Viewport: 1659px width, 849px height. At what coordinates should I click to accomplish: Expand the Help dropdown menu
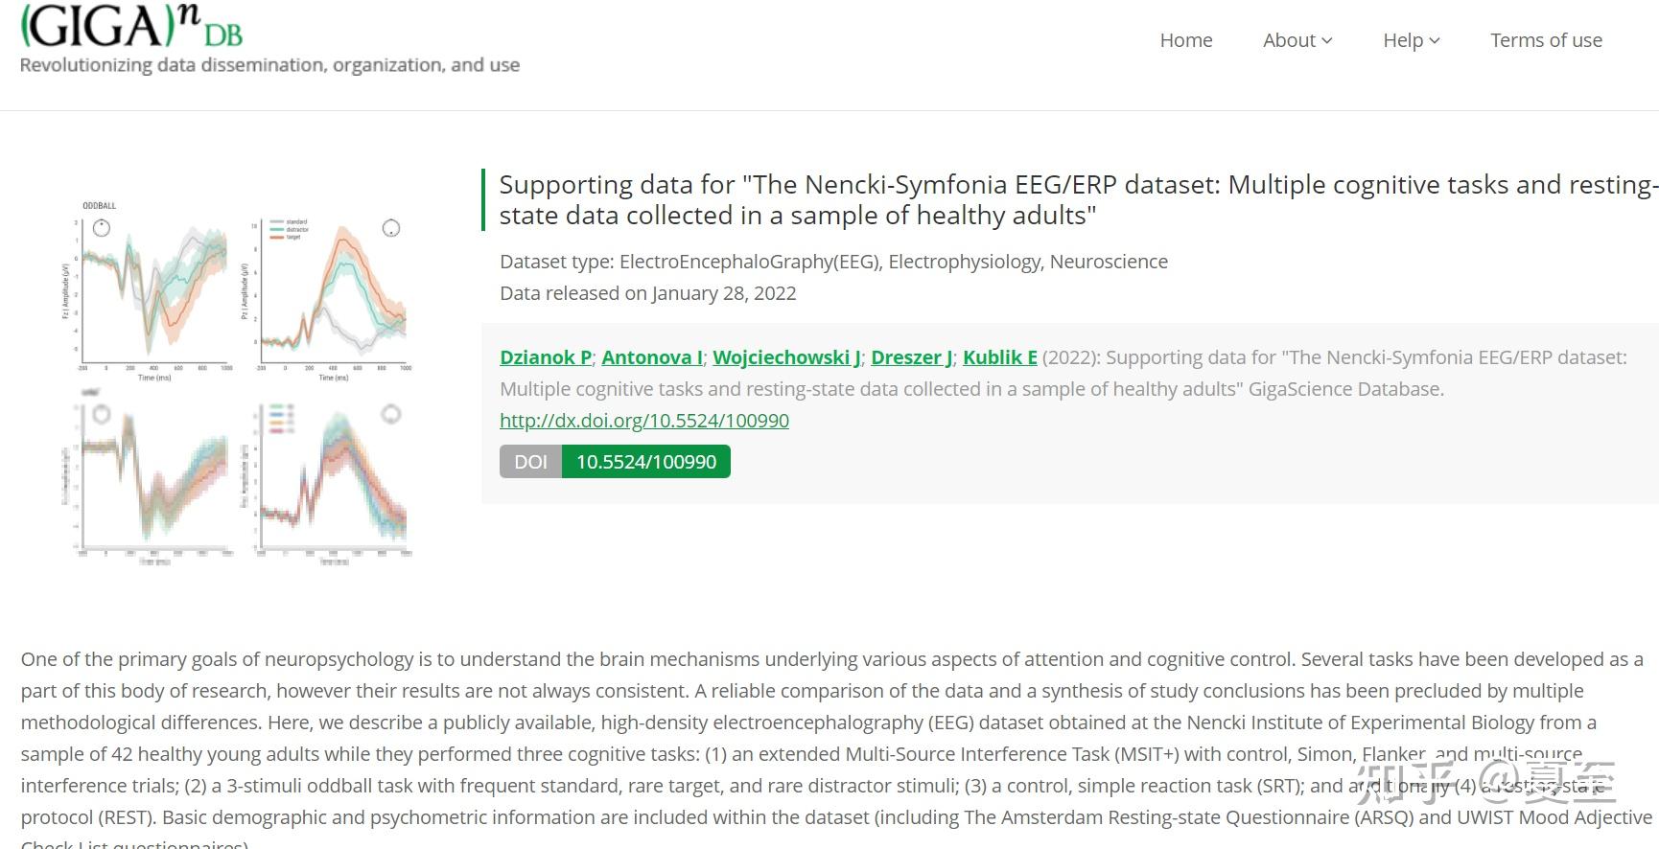[1412, 40]
